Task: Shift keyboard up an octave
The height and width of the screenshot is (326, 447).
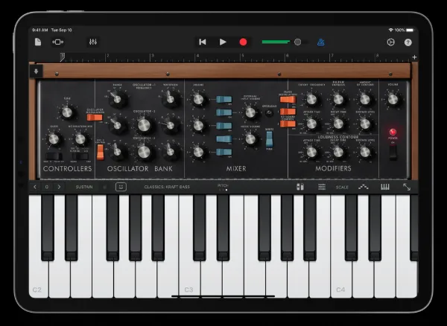Action: coord(59,187)
